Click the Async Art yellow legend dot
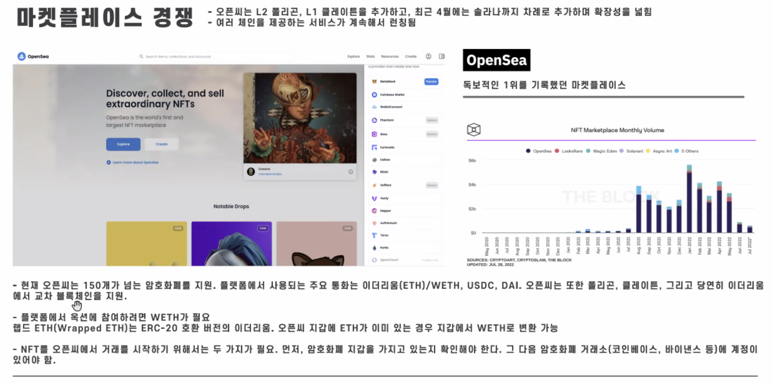Screen dimensions: 772x383 (648, 151)
